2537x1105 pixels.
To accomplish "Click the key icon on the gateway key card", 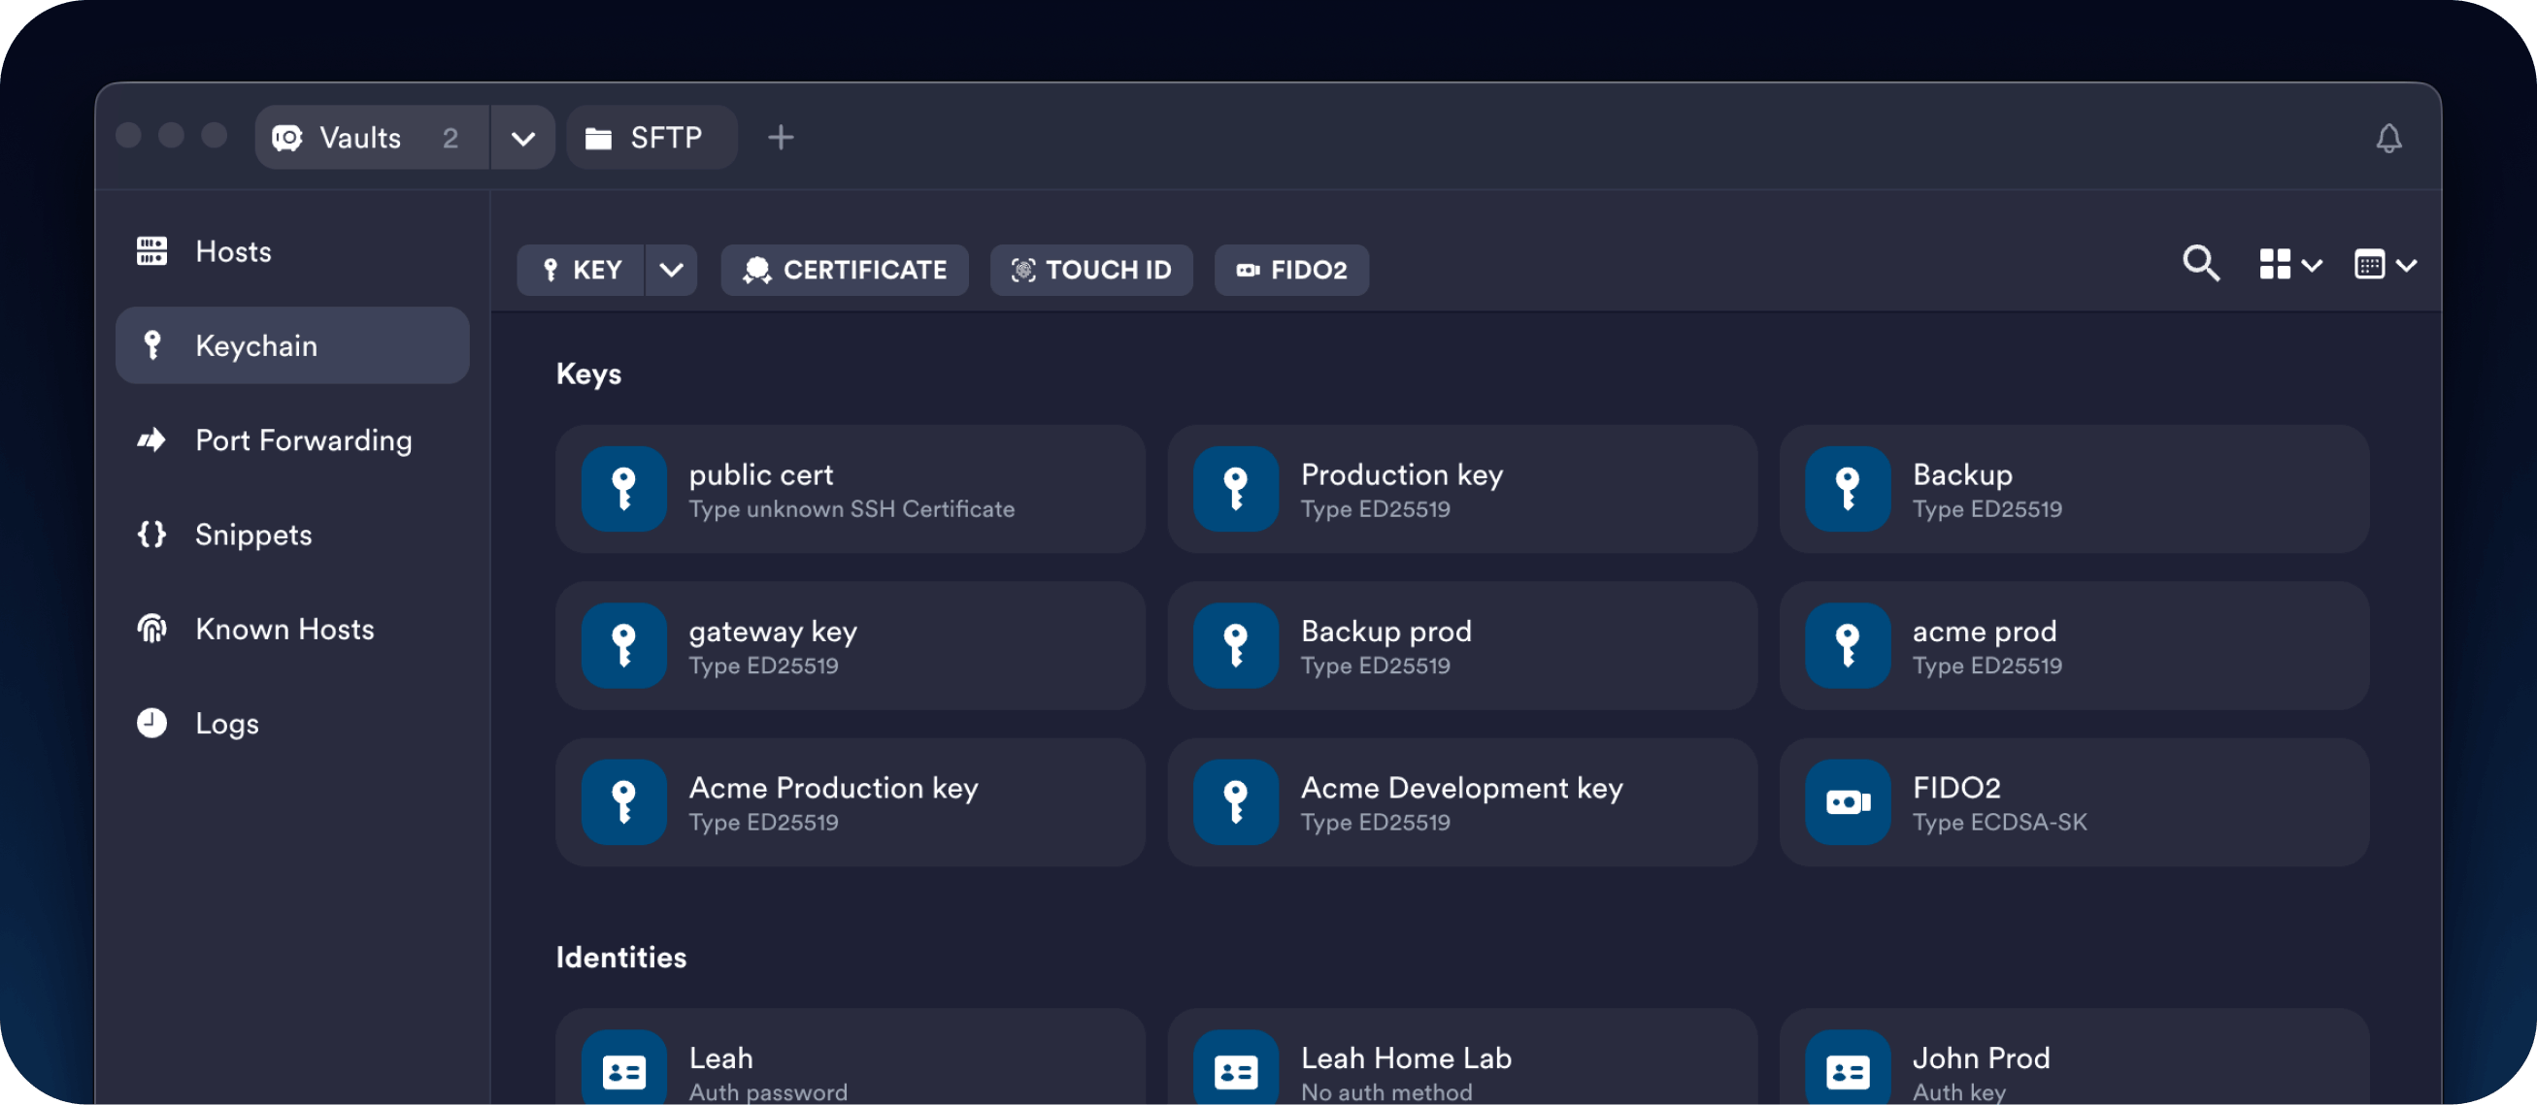I will pos(623,645).
